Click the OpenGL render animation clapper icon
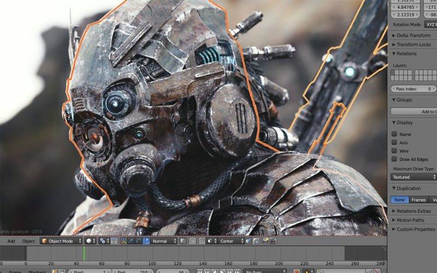437x273 pixels. tap(273, 241)
